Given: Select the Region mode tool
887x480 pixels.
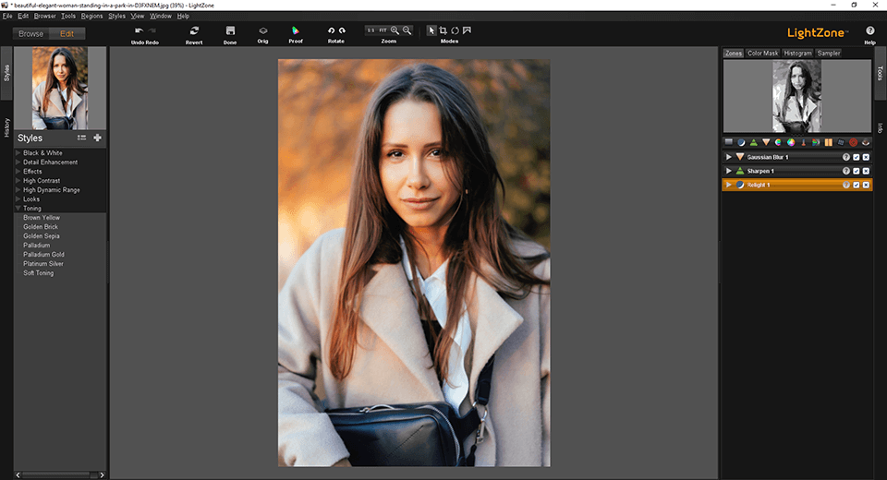Looking at the screenshot, I should coord(467,30).
